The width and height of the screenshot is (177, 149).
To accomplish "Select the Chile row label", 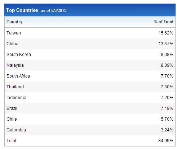I will (12, 119).
